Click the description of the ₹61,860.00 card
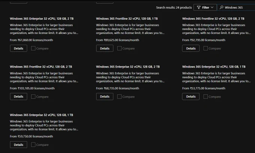 click(x=44, y=29)
